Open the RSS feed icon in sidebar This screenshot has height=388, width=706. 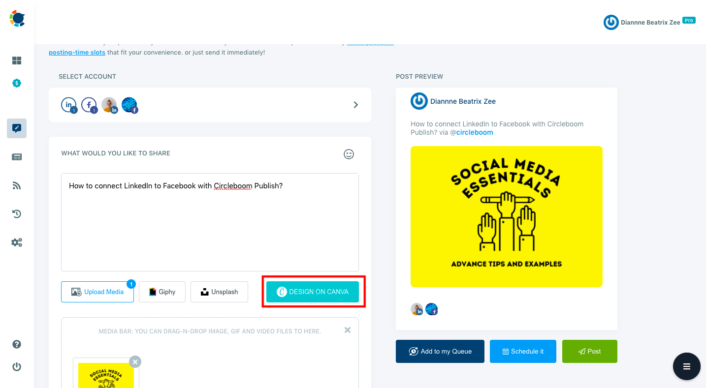click(17, 185)
